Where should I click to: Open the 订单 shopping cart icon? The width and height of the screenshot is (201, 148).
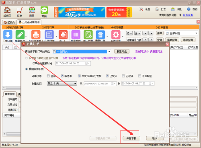(19, 12)
